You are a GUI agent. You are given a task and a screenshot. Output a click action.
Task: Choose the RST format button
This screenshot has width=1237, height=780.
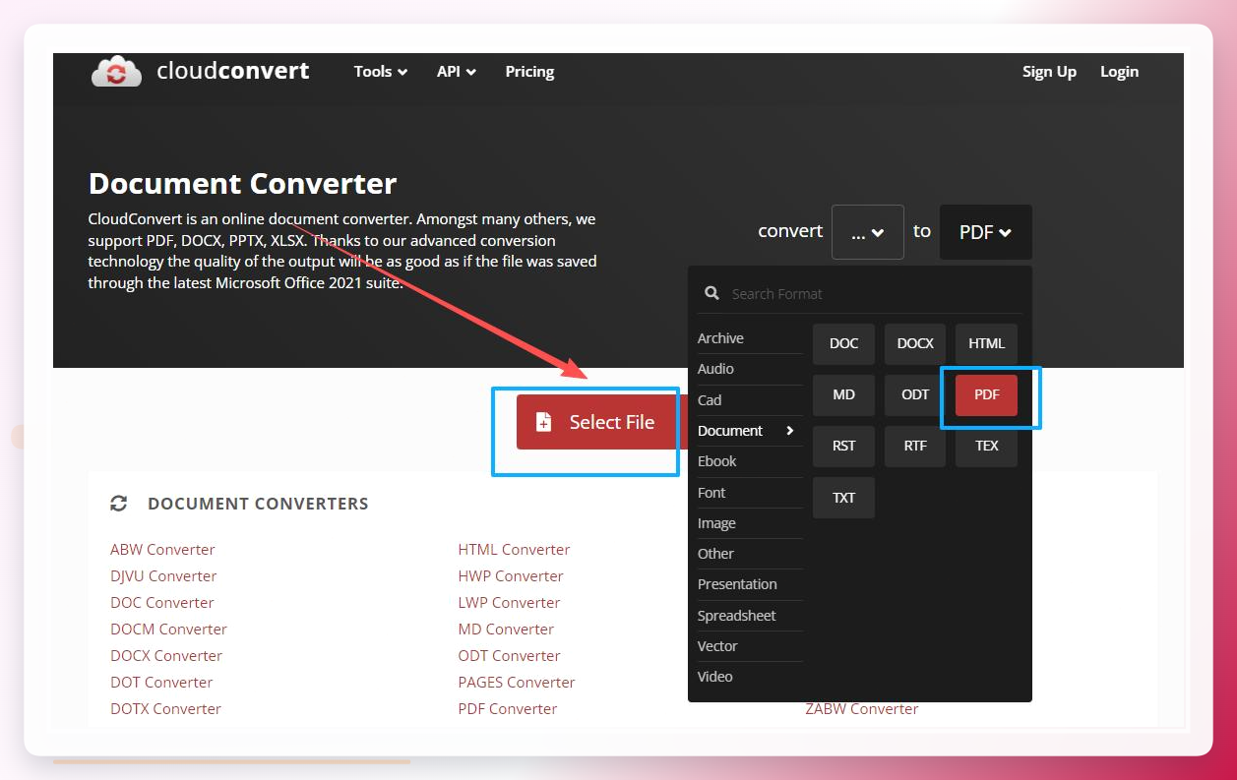(843, 446)
